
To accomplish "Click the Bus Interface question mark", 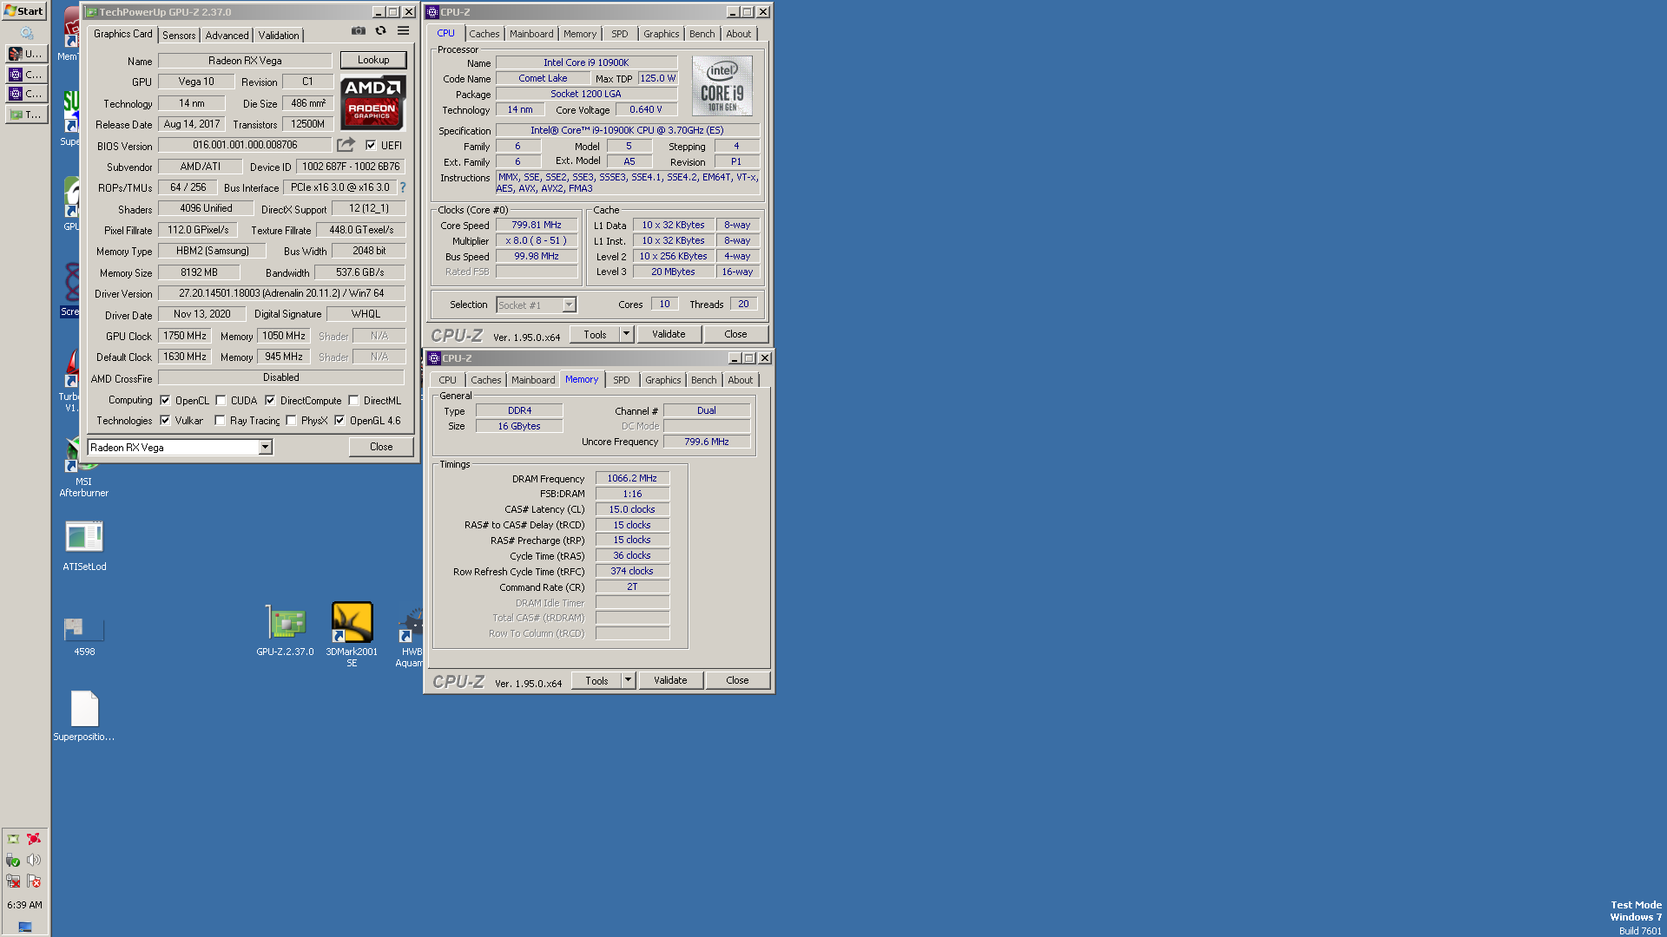I will pyautogui.click(x=403, y=187).
